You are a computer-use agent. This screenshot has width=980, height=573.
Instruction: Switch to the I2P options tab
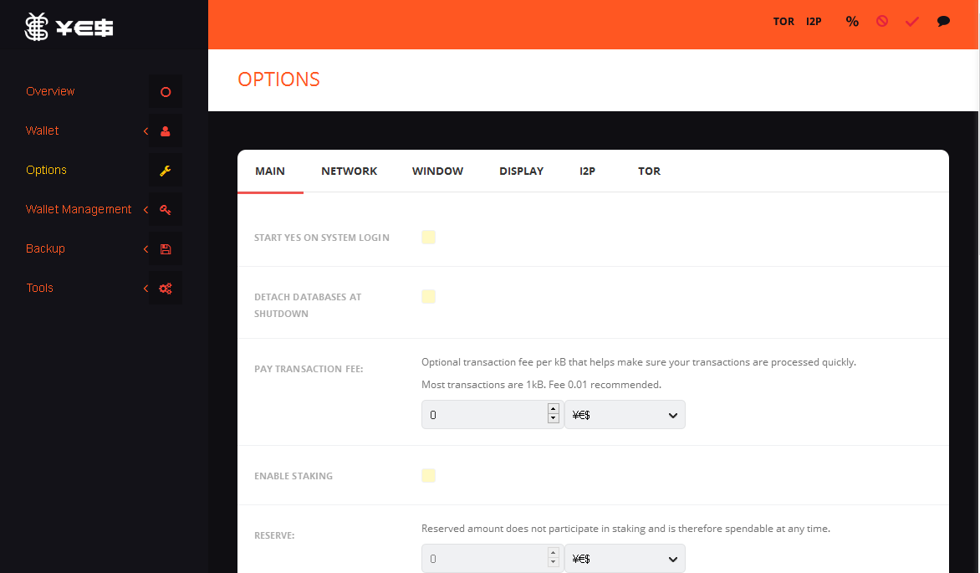pyautogui.click(x=588, y=171)
